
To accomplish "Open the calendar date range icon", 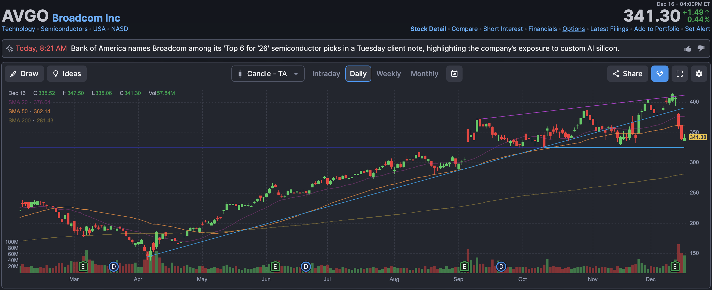I will coord(454,74).
